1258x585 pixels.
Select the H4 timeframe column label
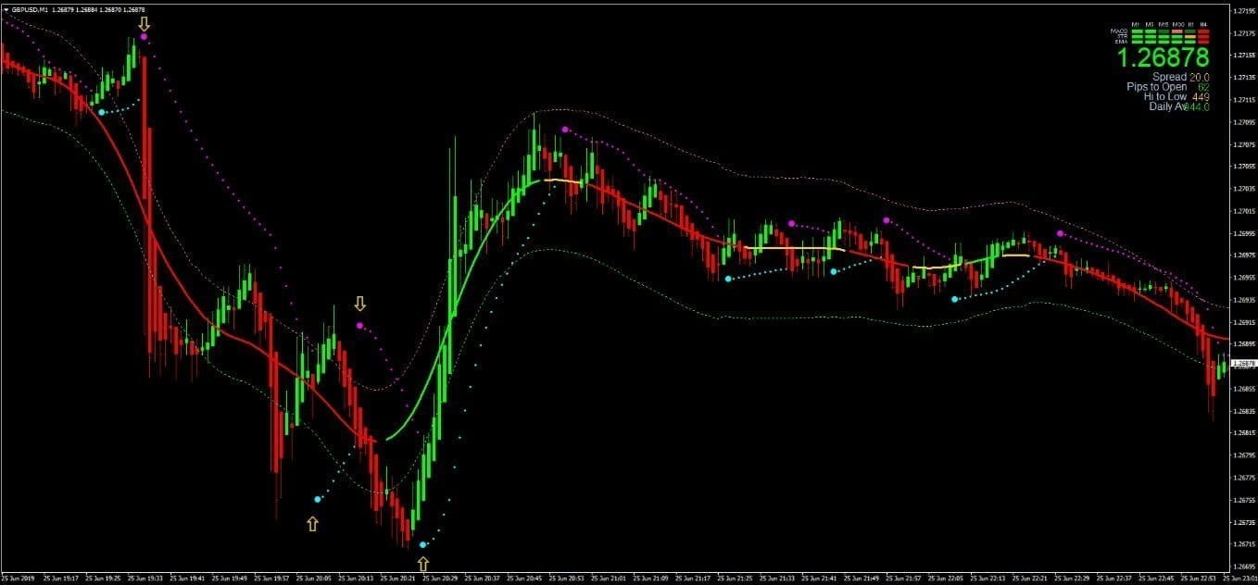click(x=1203, y=24)
